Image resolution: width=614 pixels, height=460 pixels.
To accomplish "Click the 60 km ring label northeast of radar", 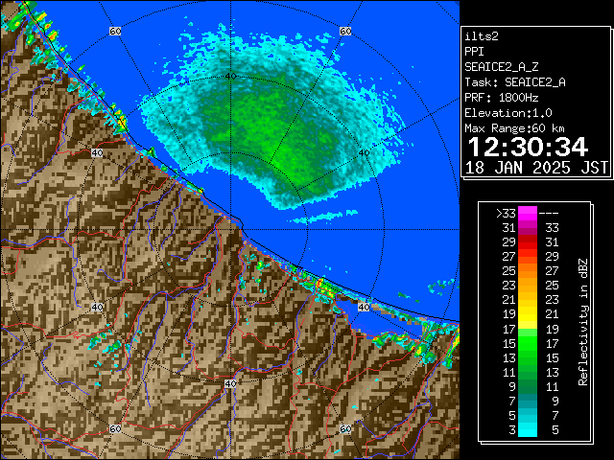I will [345, 31].
